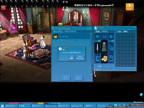This screenshot has width=144, height=108.
Task: Open ビューティ beauty menu button
Action: (103, 106)
